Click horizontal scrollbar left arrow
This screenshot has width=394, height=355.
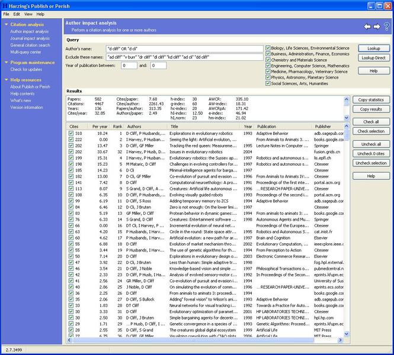click(x=69, y=340)
